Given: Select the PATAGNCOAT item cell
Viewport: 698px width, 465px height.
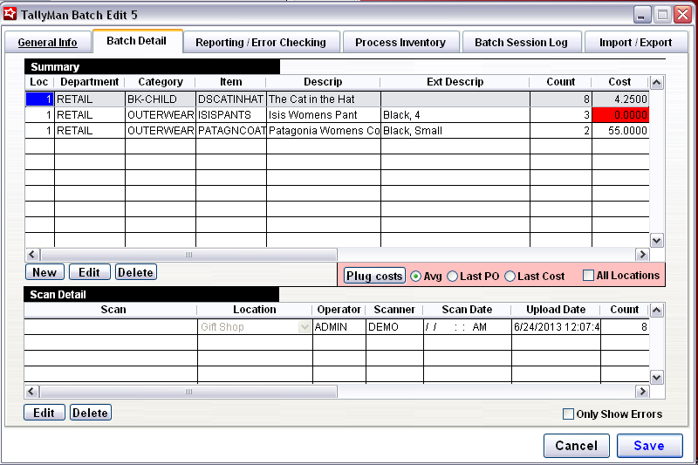Looking at the screenshot, I should [x=231, y=130].
